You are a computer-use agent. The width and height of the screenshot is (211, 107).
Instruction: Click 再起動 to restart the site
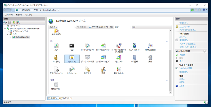point(182,55)
